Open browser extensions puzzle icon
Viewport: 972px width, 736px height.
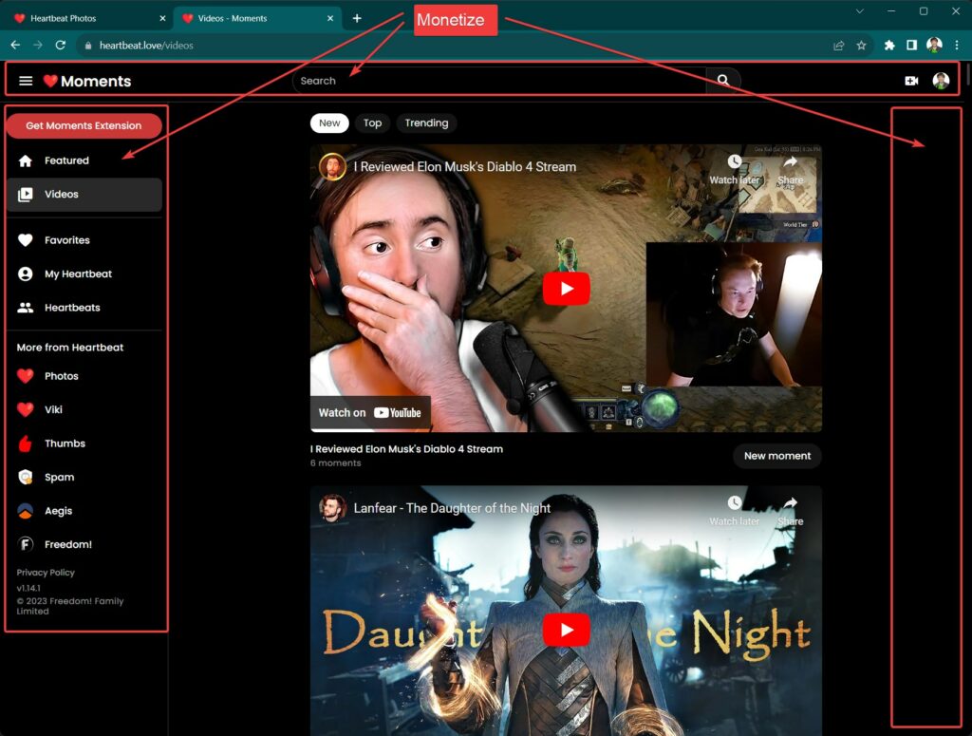pyautogui.click(x=889, y=46)
